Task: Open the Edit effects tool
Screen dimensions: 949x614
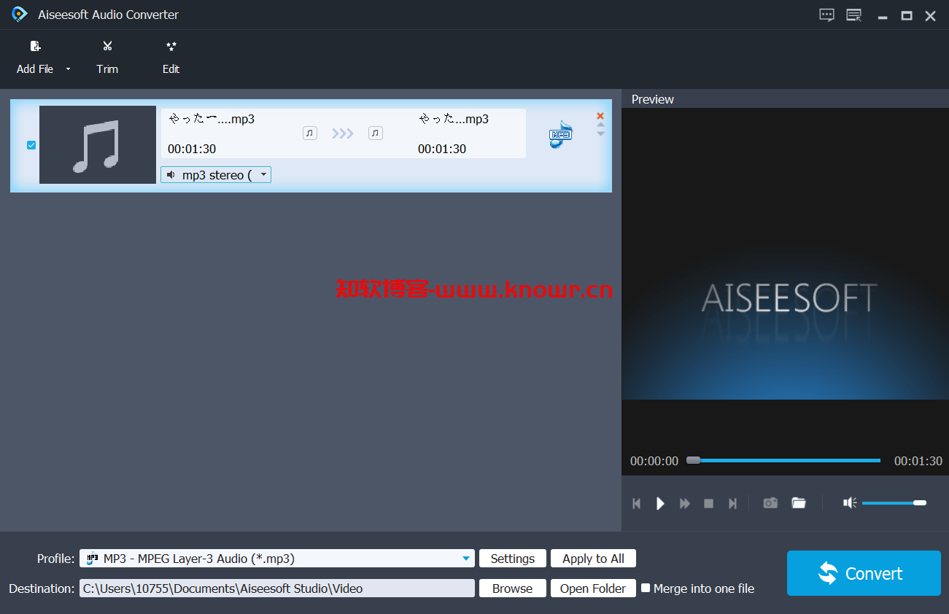Action: [x=171, y=58]
